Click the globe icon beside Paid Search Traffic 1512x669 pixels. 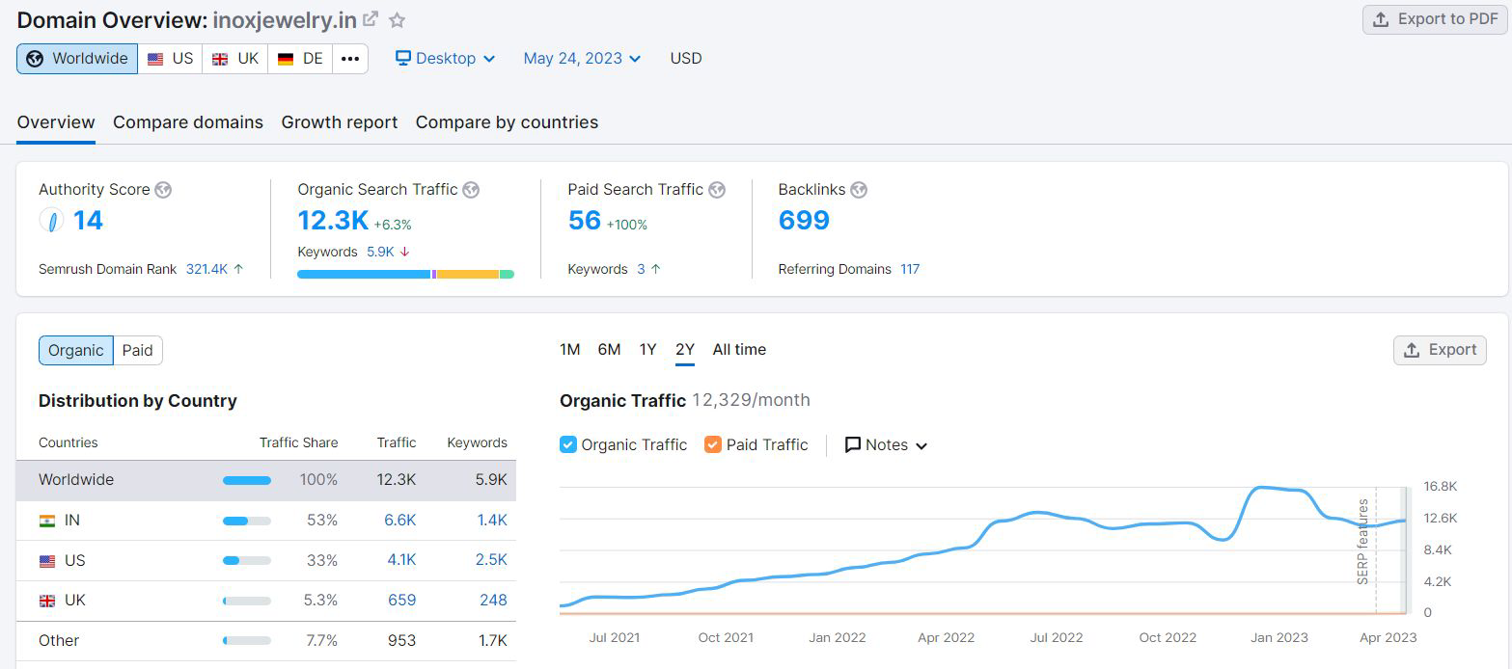(717, 190)
